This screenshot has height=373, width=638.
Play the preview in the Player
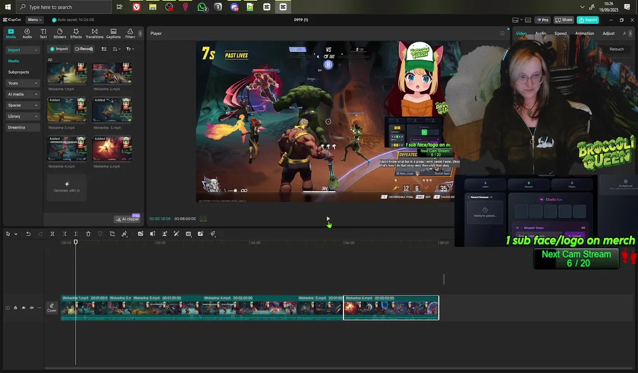pos(327,219)
